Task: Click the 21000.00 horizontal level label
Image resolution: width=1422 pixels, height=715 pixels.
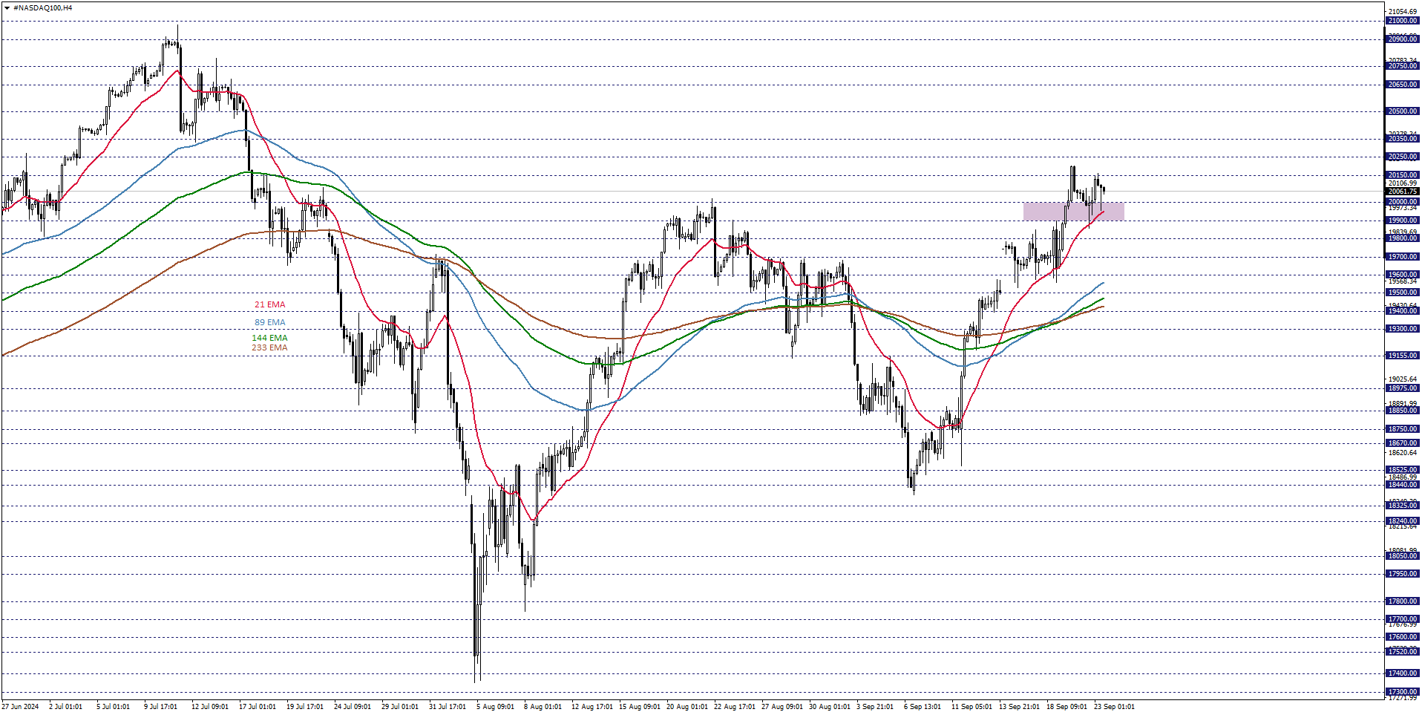Action: click(1403, 21)
